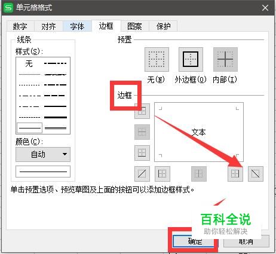This screenshot has height=254, width=276.
Task: Toggle the top border button
Action: (142, 111)
